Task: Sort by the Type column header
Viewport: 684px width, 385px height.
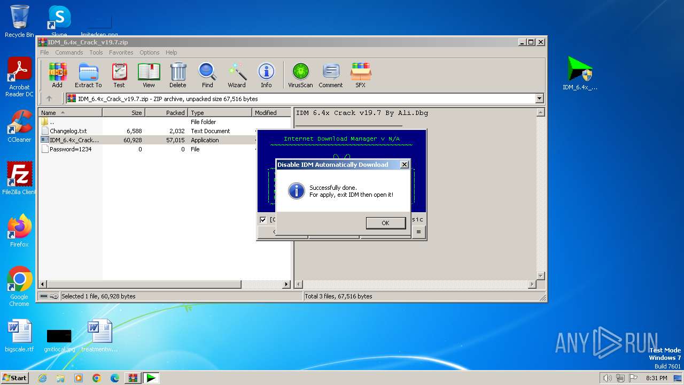Action: [x=220, y=113]
